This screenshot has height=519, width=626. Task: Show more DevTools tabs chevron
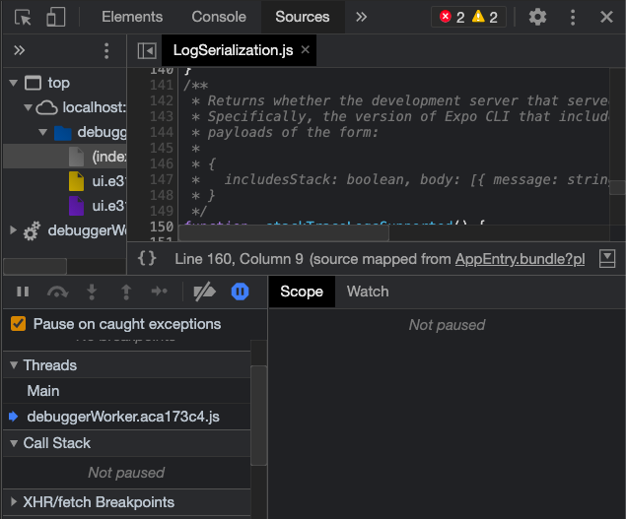[362, 17]
